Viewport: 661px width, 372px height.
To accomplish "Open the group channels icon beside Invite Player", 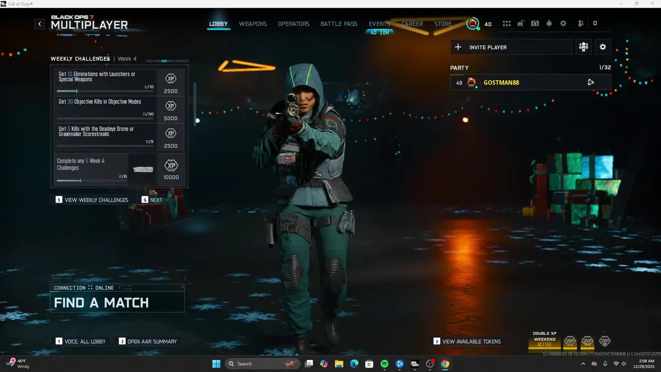I will point(584,47).
